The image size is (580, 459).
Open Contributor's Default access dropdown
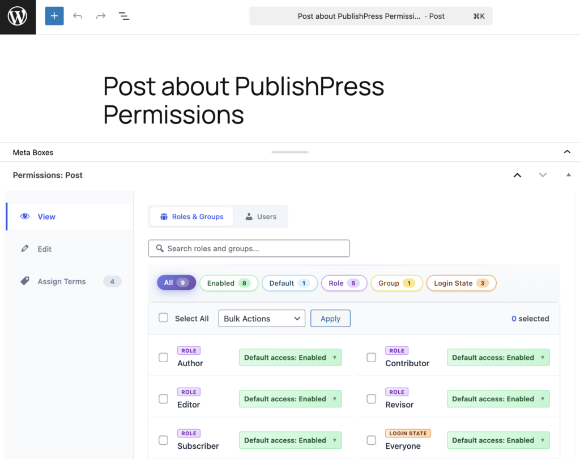tap(498, 358)
